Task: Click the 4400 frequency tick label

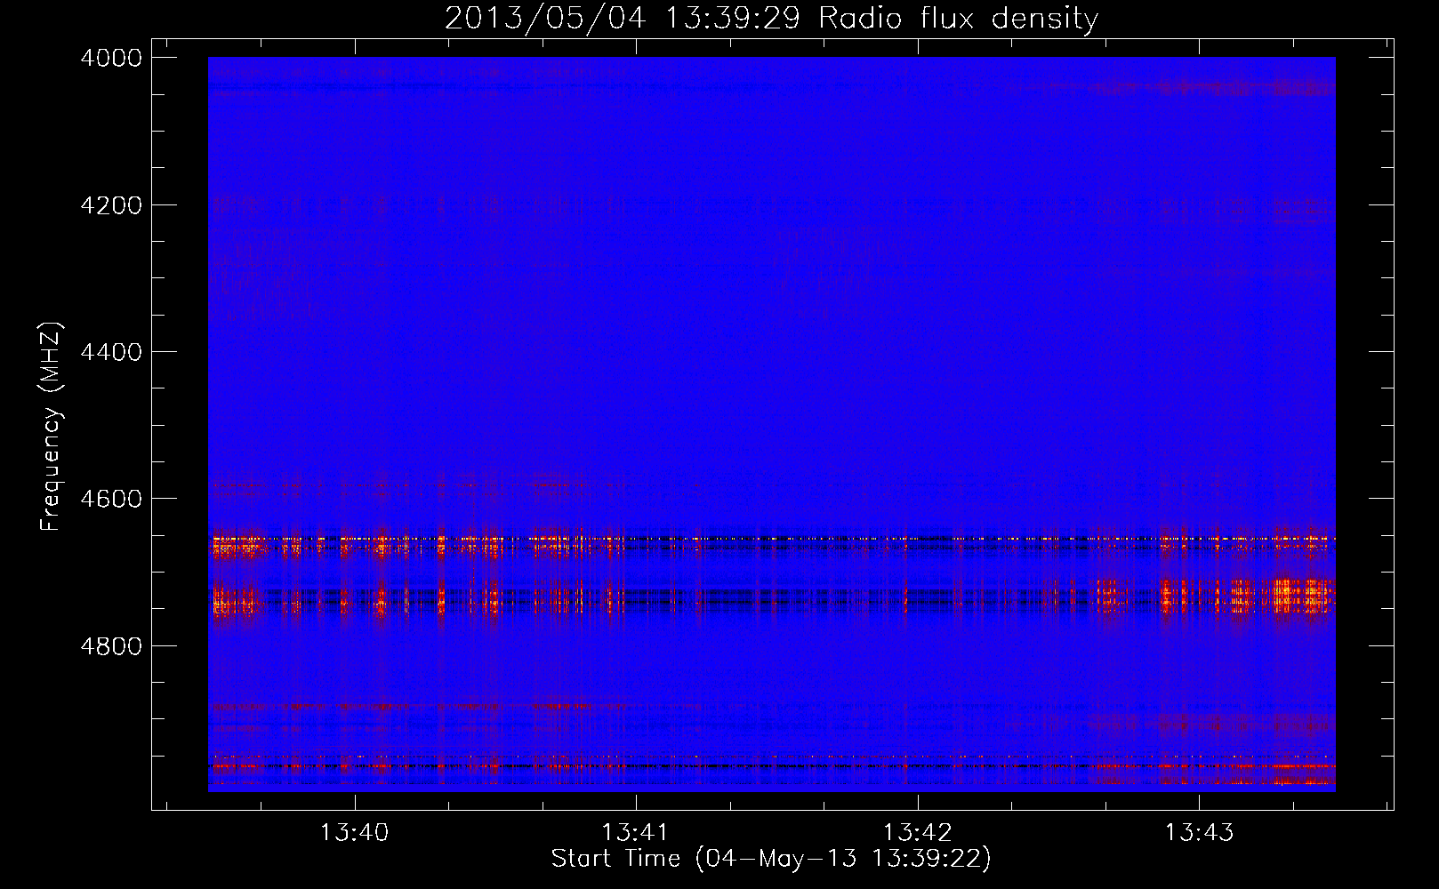Action: [x=111, y=352]
